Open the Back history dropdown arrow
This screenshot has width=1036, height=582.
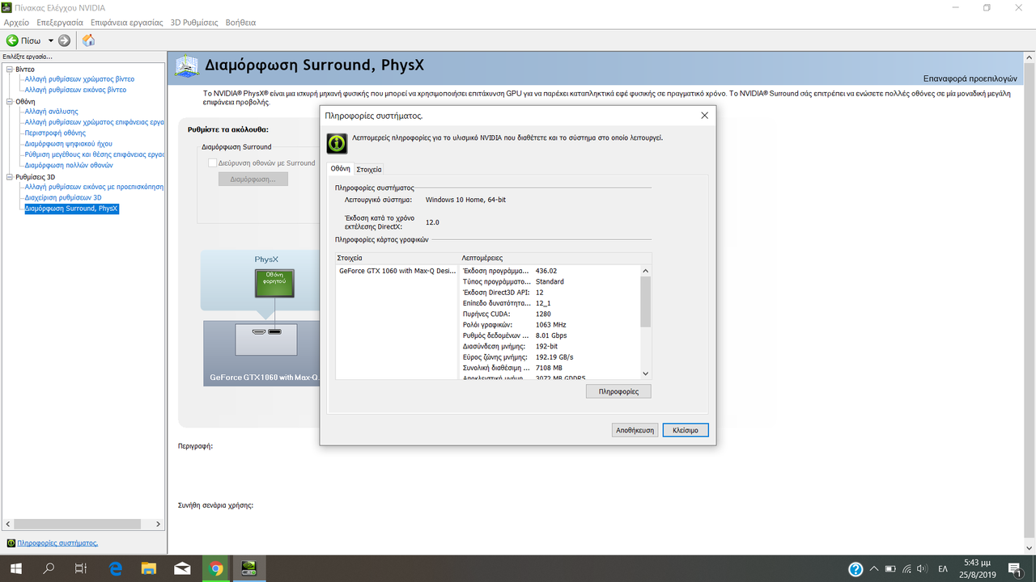coord(50,40)
